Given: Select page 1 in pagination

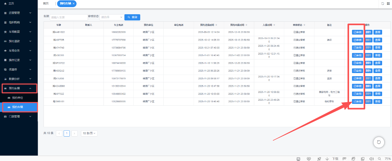Looking at the screenshot, I should [x=67, y=133].
